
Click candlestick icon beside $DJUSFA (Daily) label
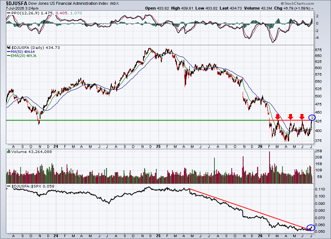[9, 47]
